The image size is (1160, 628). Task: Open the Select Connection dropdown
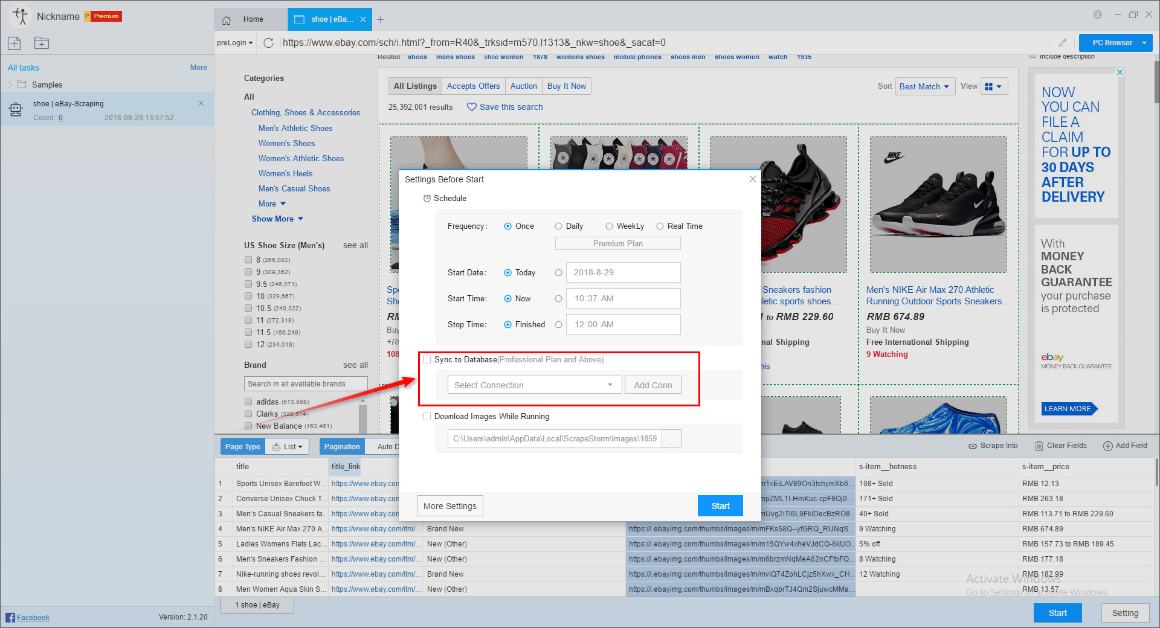coord(534,385)
